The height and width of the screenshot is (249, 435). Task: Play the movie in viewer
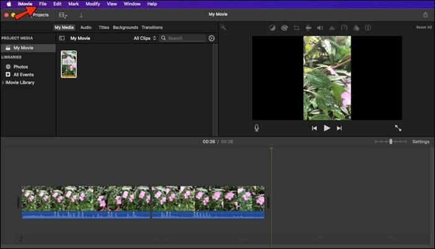tap(327, 128)
